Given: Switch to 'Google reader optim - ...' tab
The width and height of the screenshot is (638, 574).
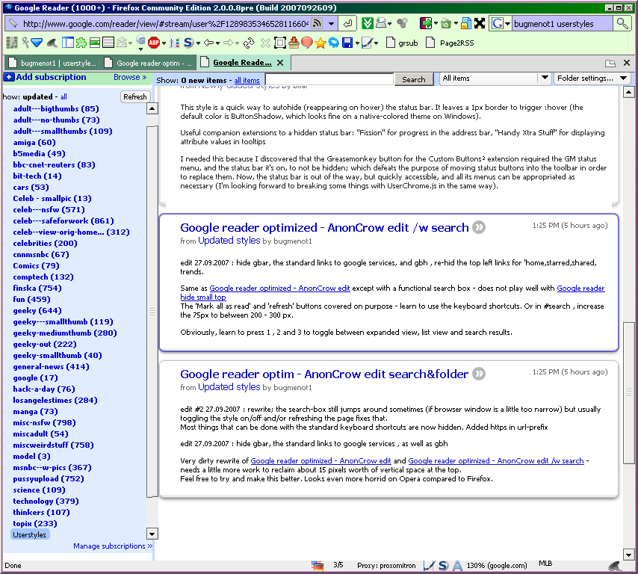Looking at the screenshot, I should (148, 63).
